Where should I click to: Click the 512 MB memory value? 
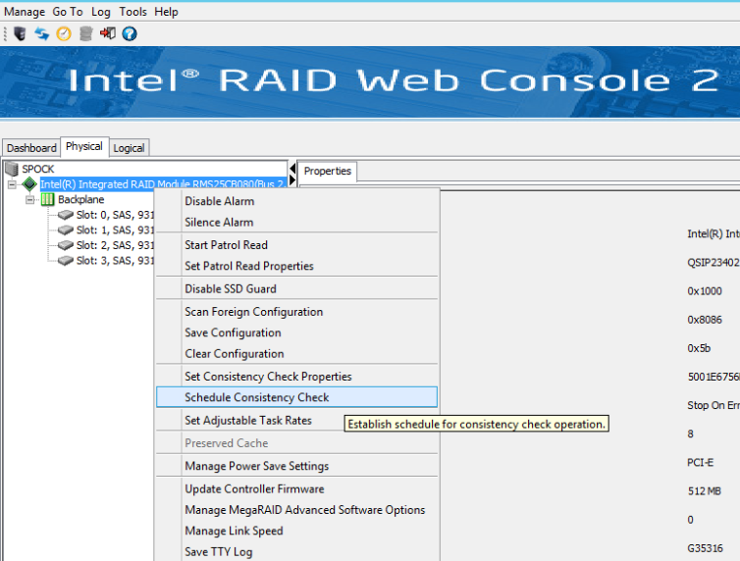click(704, 491)
